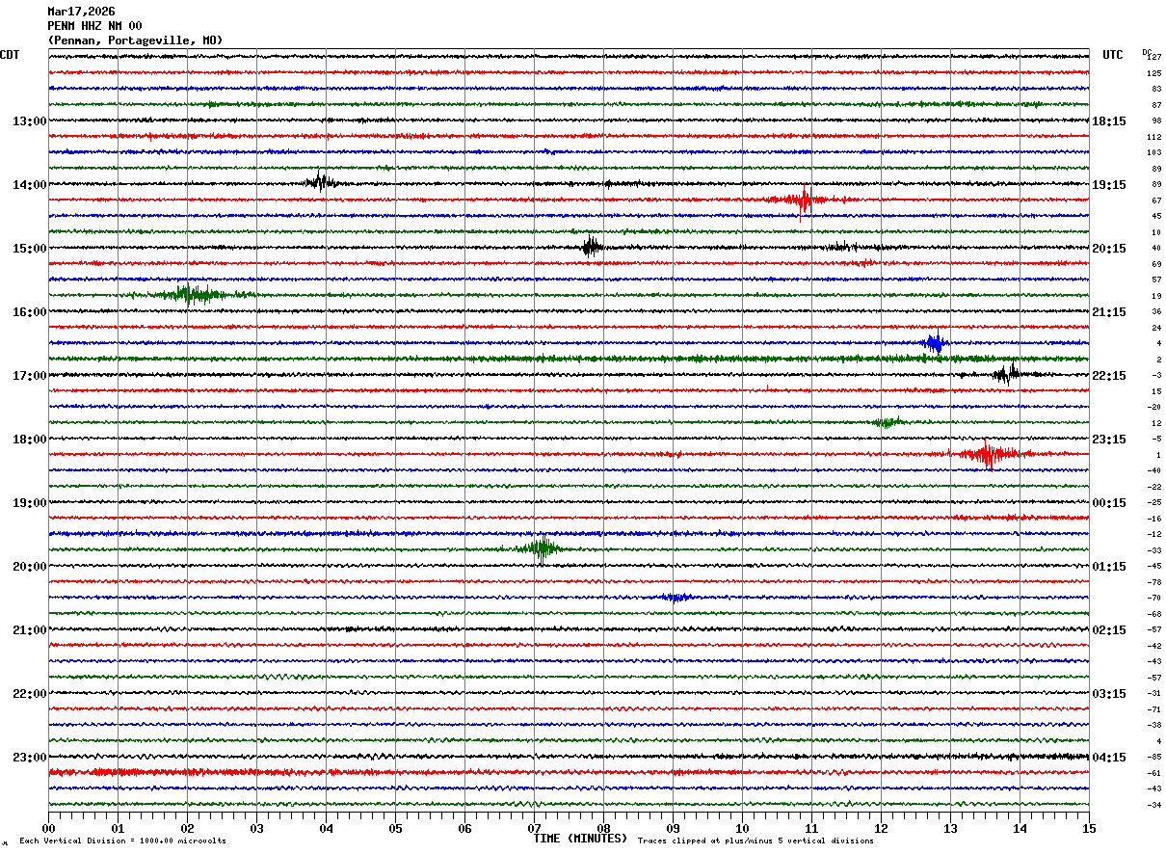Click the DC offset value -34
Viewport: 1166px width, 854px height.
1153,805
